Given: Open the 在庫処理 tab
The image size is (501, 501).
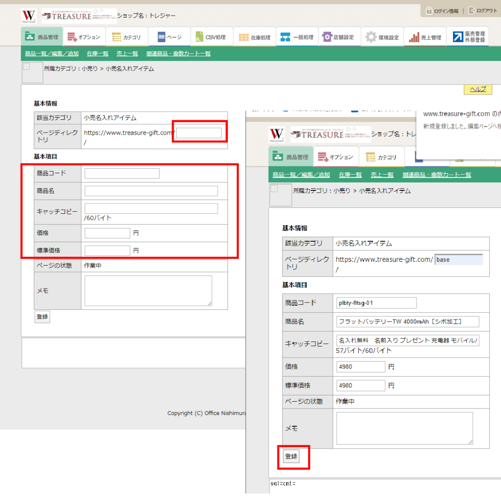Looking at the screenshot, I should pyautogui.click(x=254, y=37).
